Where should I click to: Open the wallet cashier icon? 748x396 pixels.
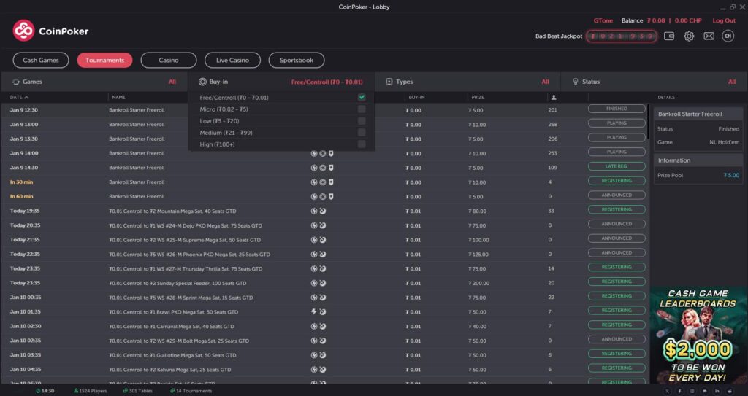click(x=669, y=36)
